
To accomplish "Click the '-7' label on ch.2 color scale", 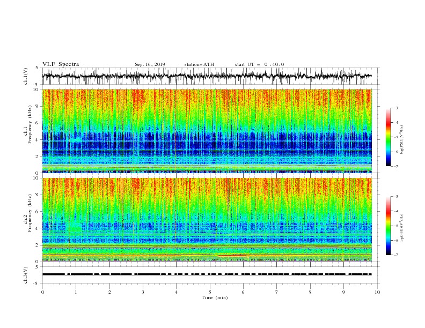I will [x=395, y=255].
